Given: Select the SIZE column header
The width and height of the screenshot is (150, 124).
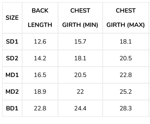Looking at the screenshot, I should pos(12,18).
